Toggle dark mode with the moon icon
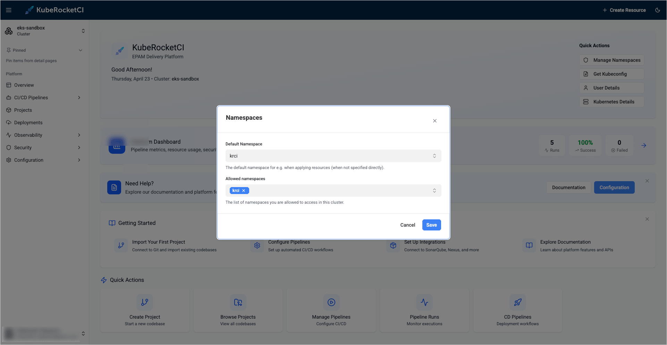This screenshot has height=345, width=667. (658, 10)
